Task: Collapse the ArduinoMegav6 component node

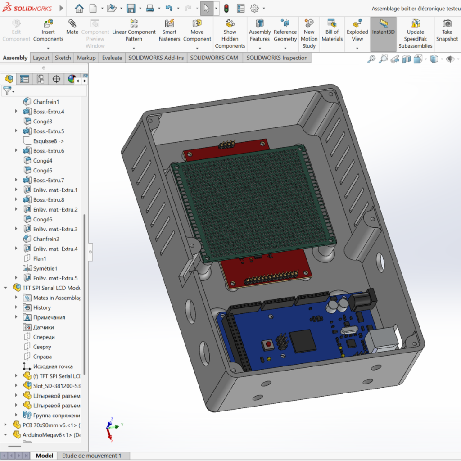Action: click(x=5, y=434)
